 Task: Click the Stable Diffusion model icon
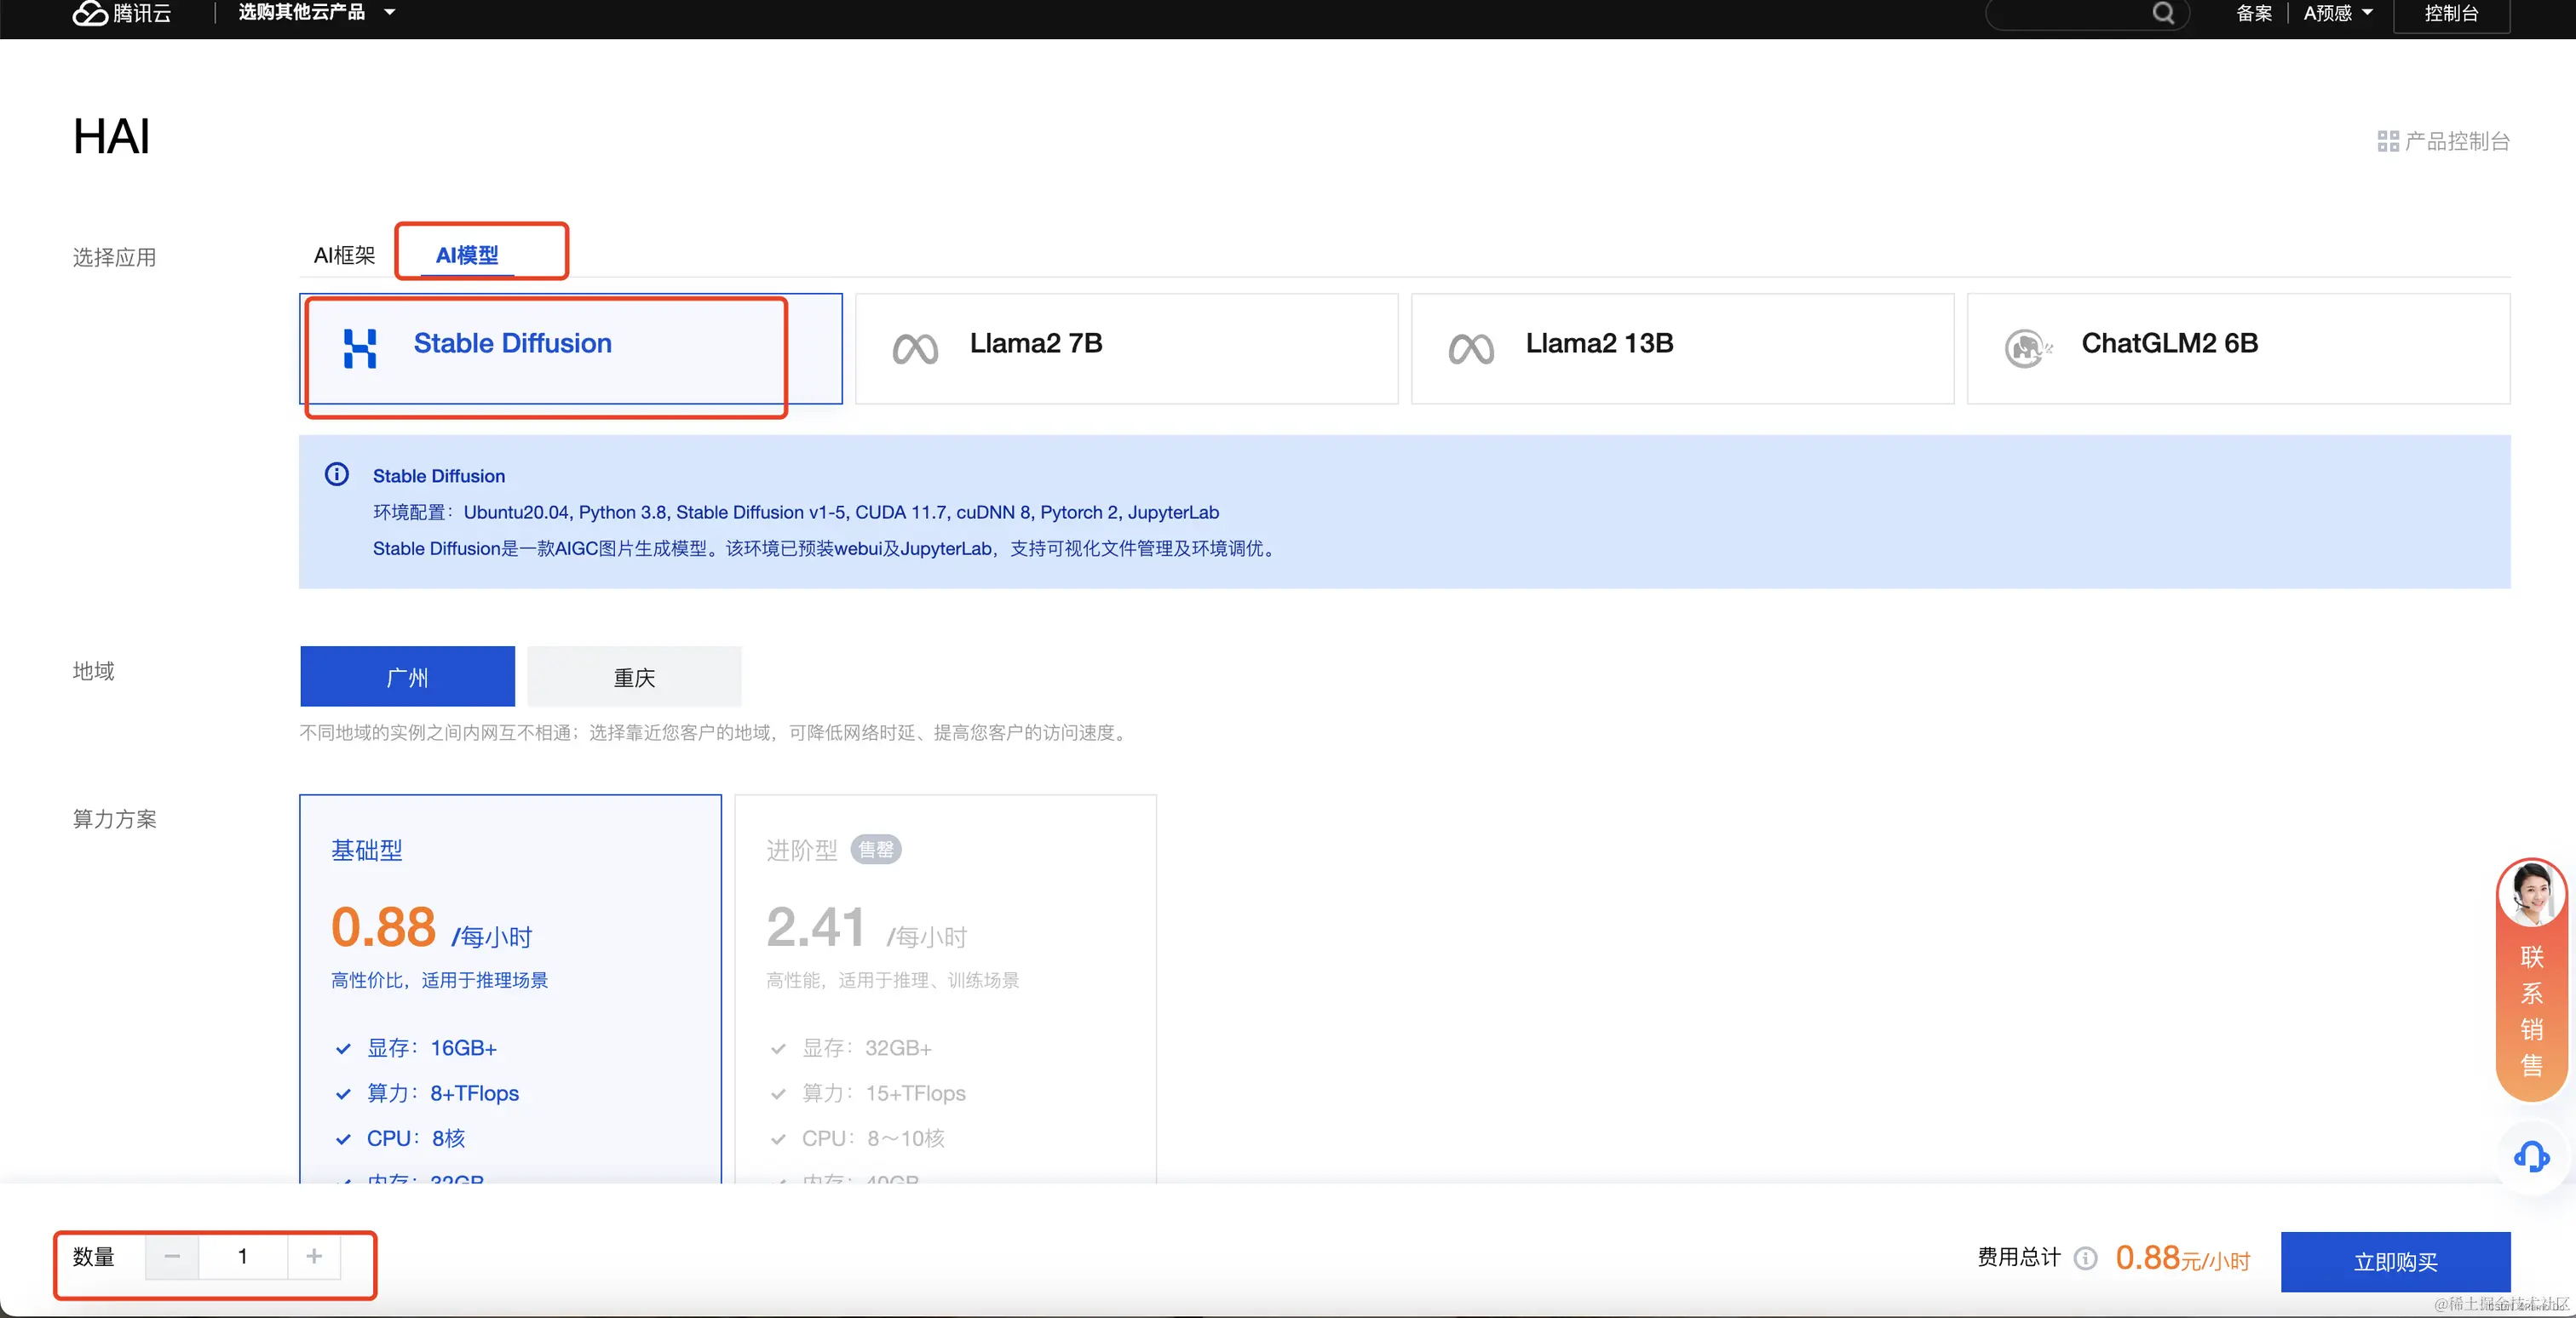(x=360, y=347)
